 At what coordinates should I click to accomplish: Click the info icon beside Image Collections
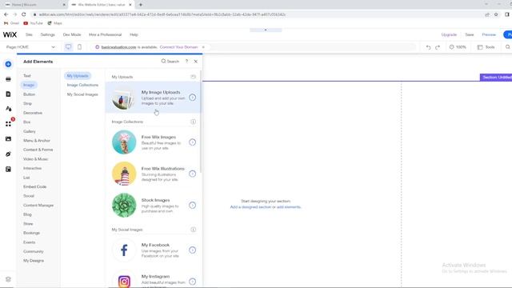(194, 122)
